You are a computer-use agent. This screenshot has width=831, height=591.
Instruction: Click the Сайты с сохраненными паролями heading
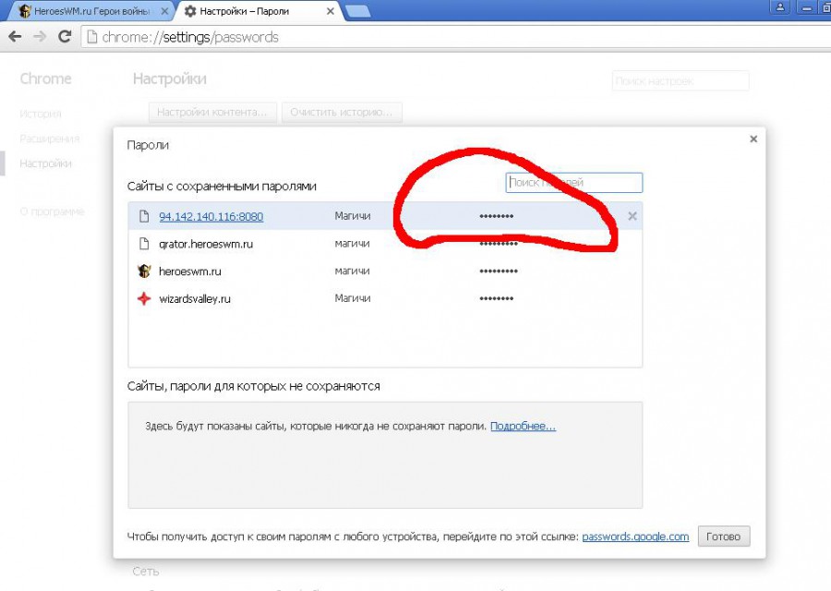tap(222, 187)
